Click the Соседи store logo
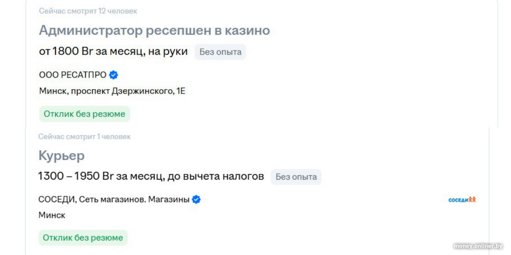This screenshot has width=511, height=255. click(x=462, y=199)
